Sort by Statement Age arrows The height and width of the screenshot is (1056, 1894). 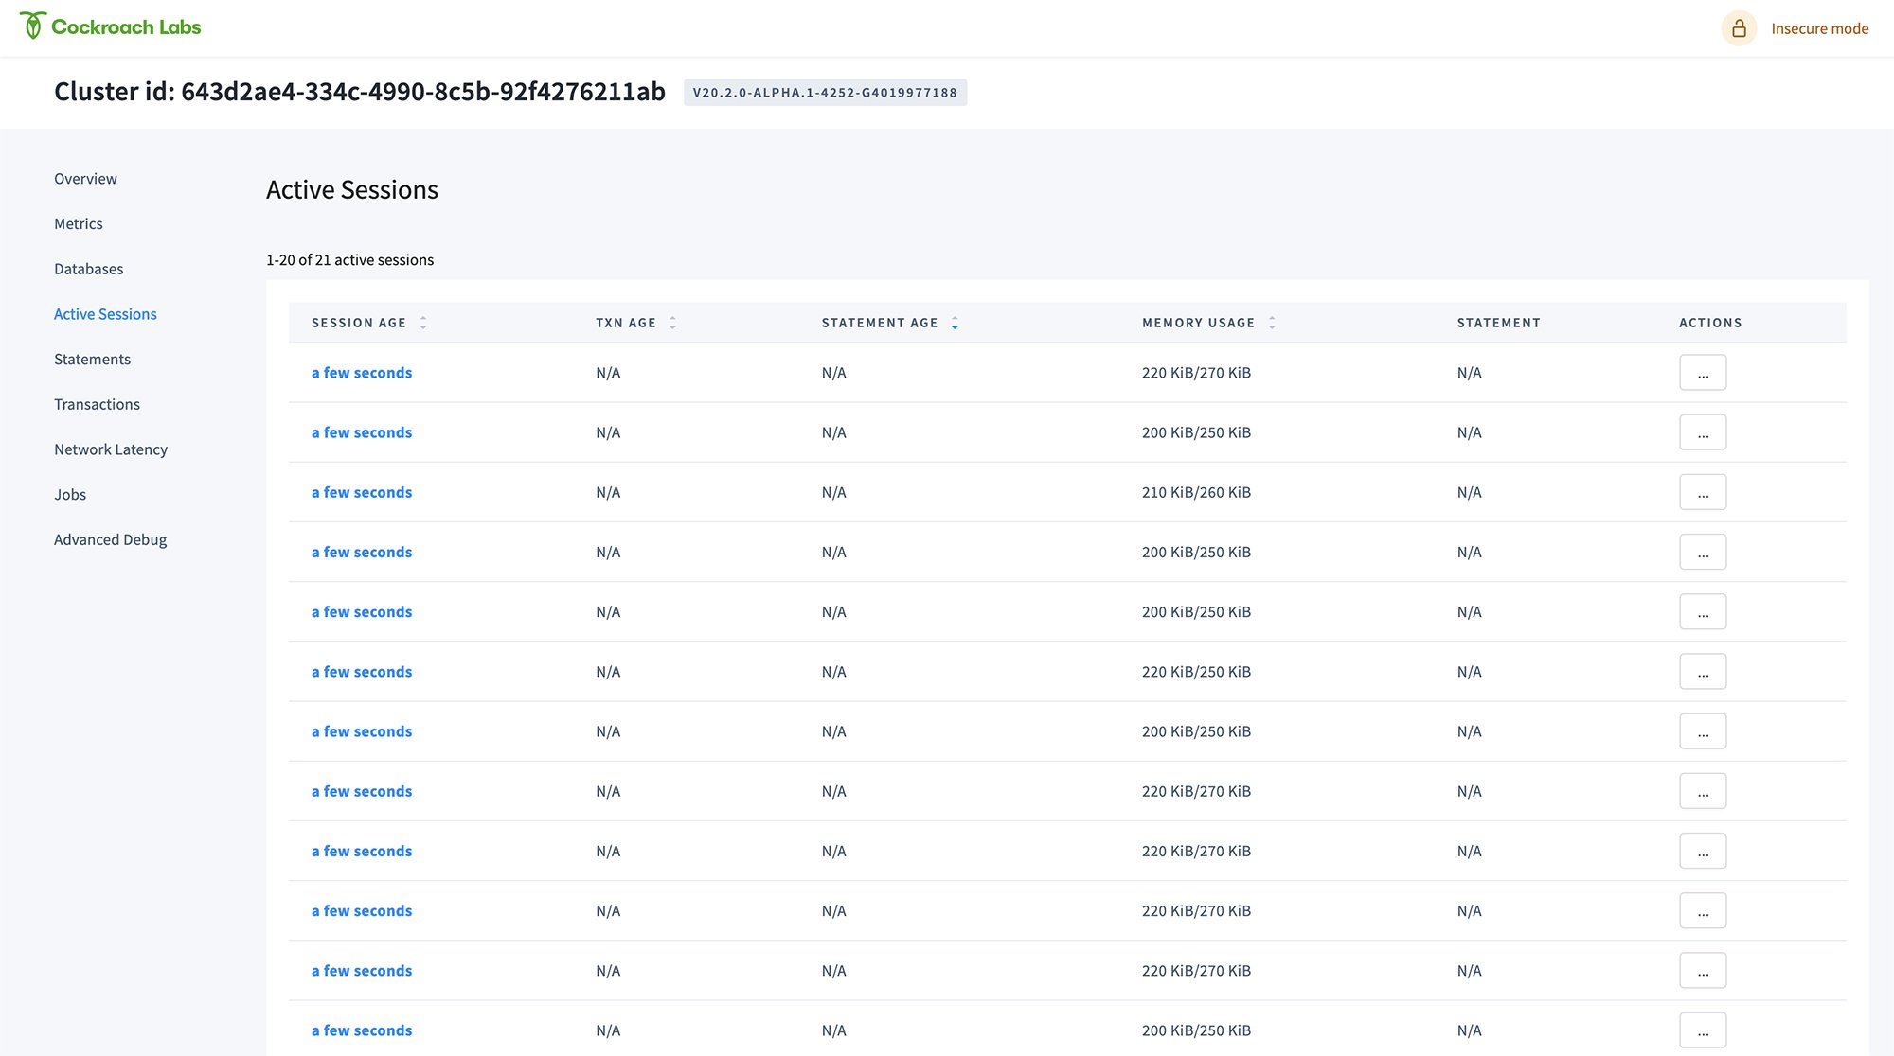(955, 323)
